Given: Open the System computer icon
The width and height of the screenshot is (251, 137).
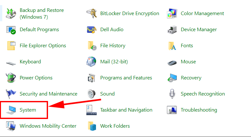Looking at the screenshot, I should point(11,110).
